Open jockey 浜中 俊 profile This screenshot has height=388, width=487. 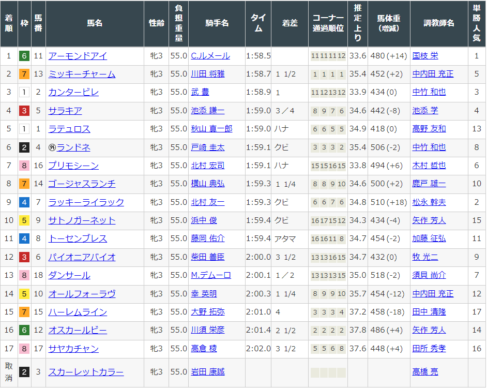click(x=204, y=220)
